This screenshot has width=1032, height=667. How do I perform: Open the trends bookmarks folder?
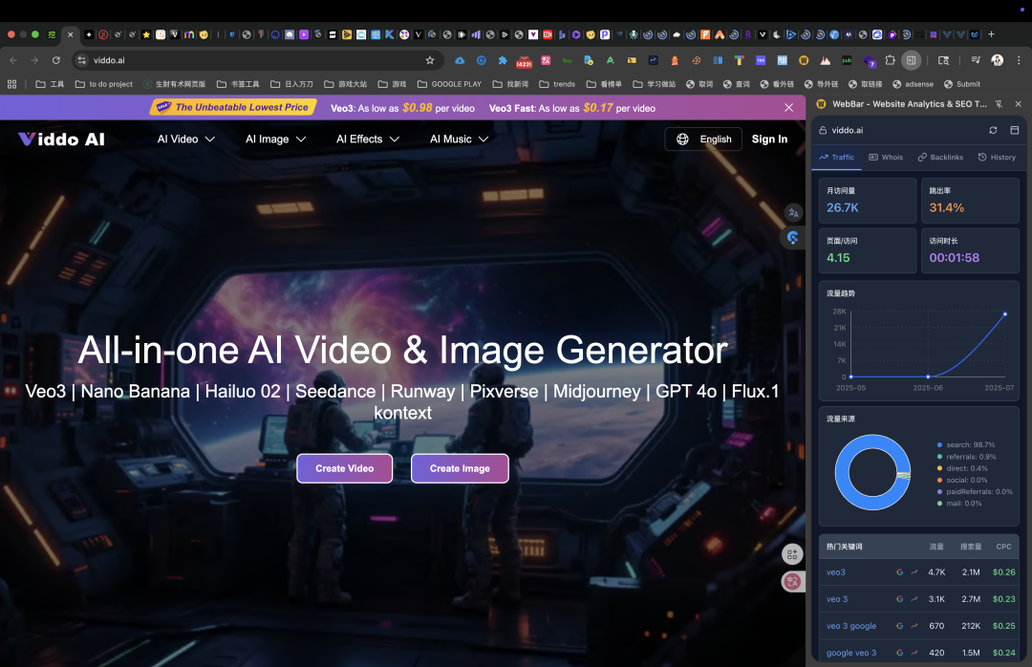coord(557,84)
